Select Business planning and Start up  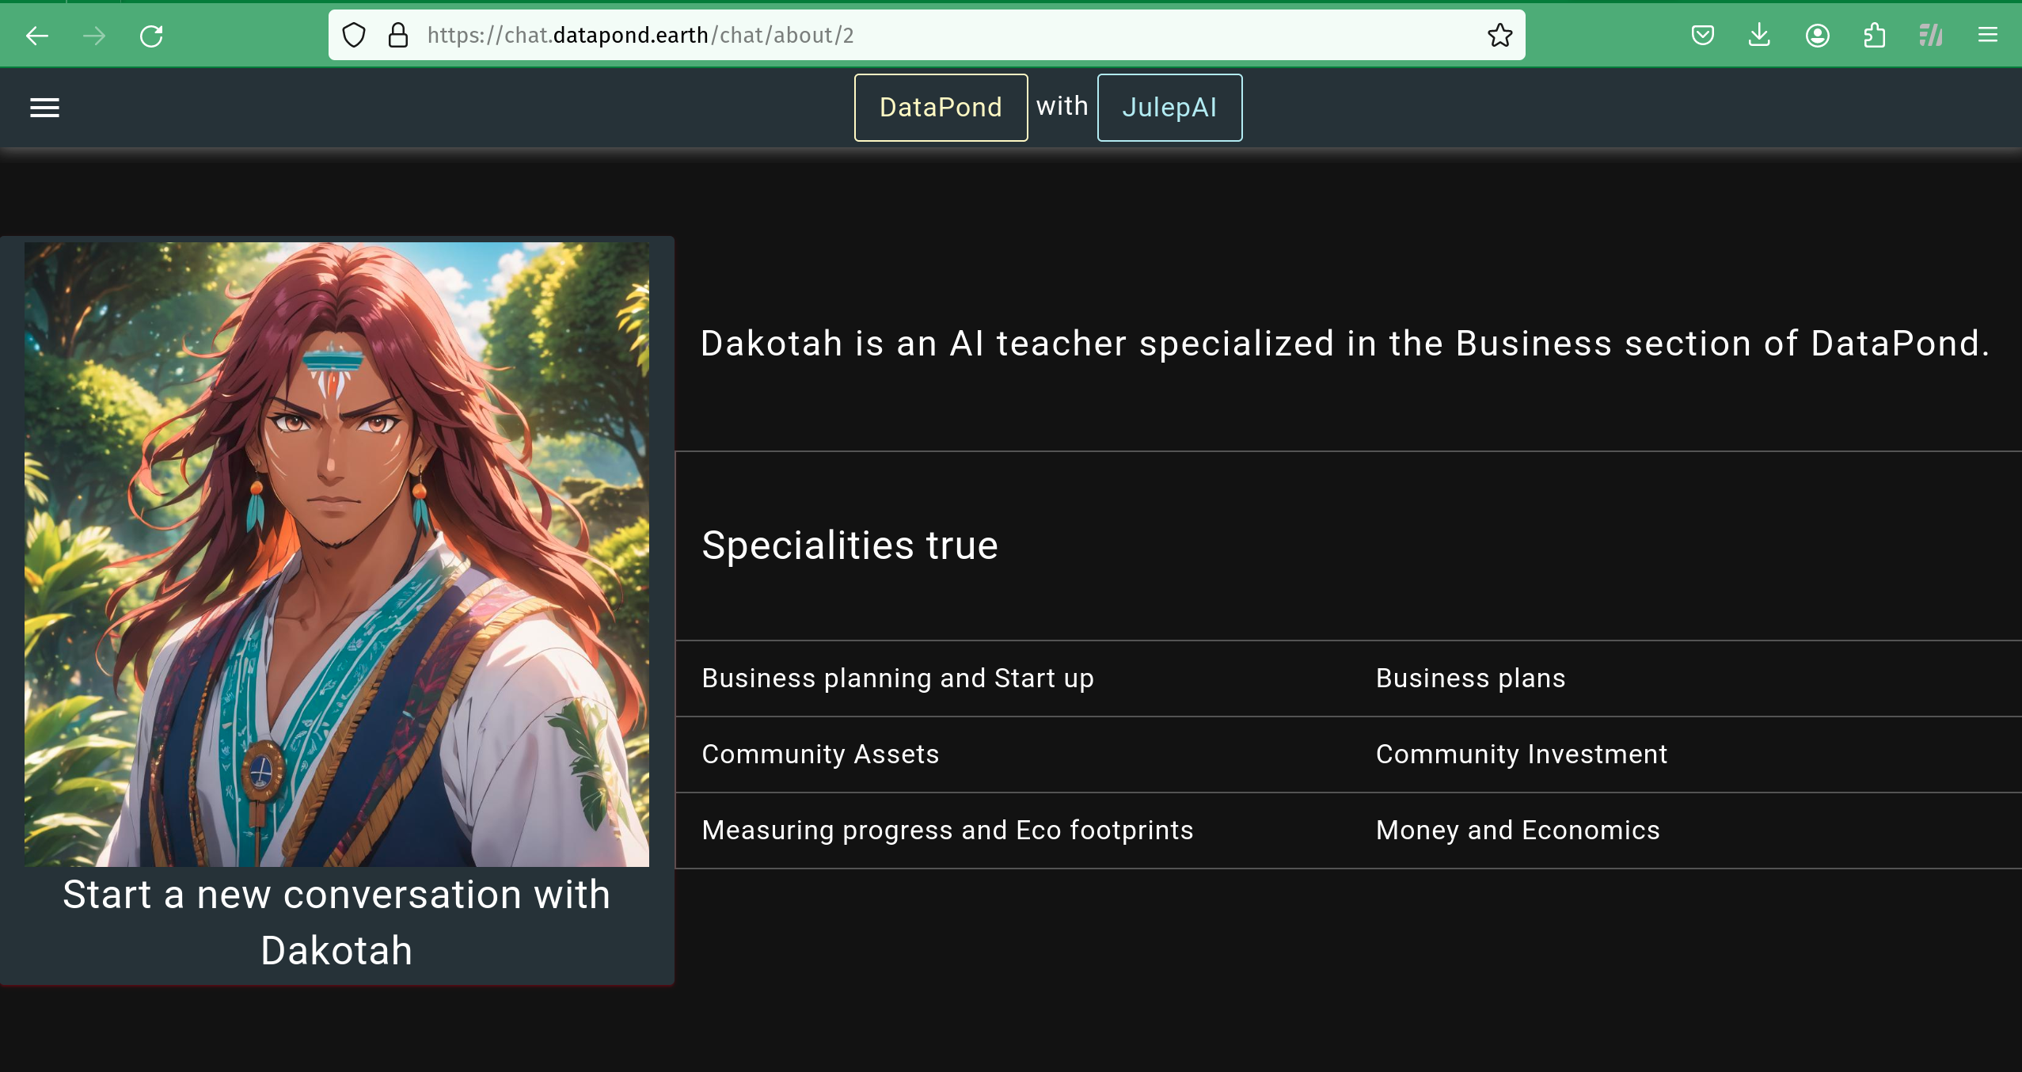tap(898, 679)
